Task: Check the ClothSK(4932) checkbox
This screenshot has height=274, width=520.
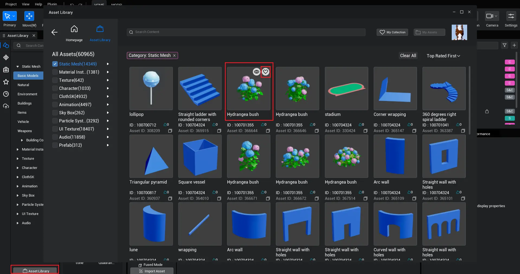Action: tap(55, 96)
